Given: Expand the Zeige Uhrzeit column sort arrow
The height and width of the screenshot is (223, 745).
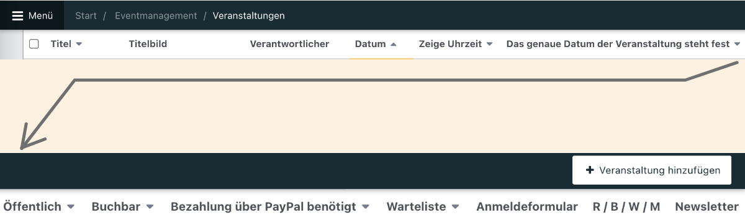Looking at the screenshot, I should pyautogui.click(x=489, y=45).
